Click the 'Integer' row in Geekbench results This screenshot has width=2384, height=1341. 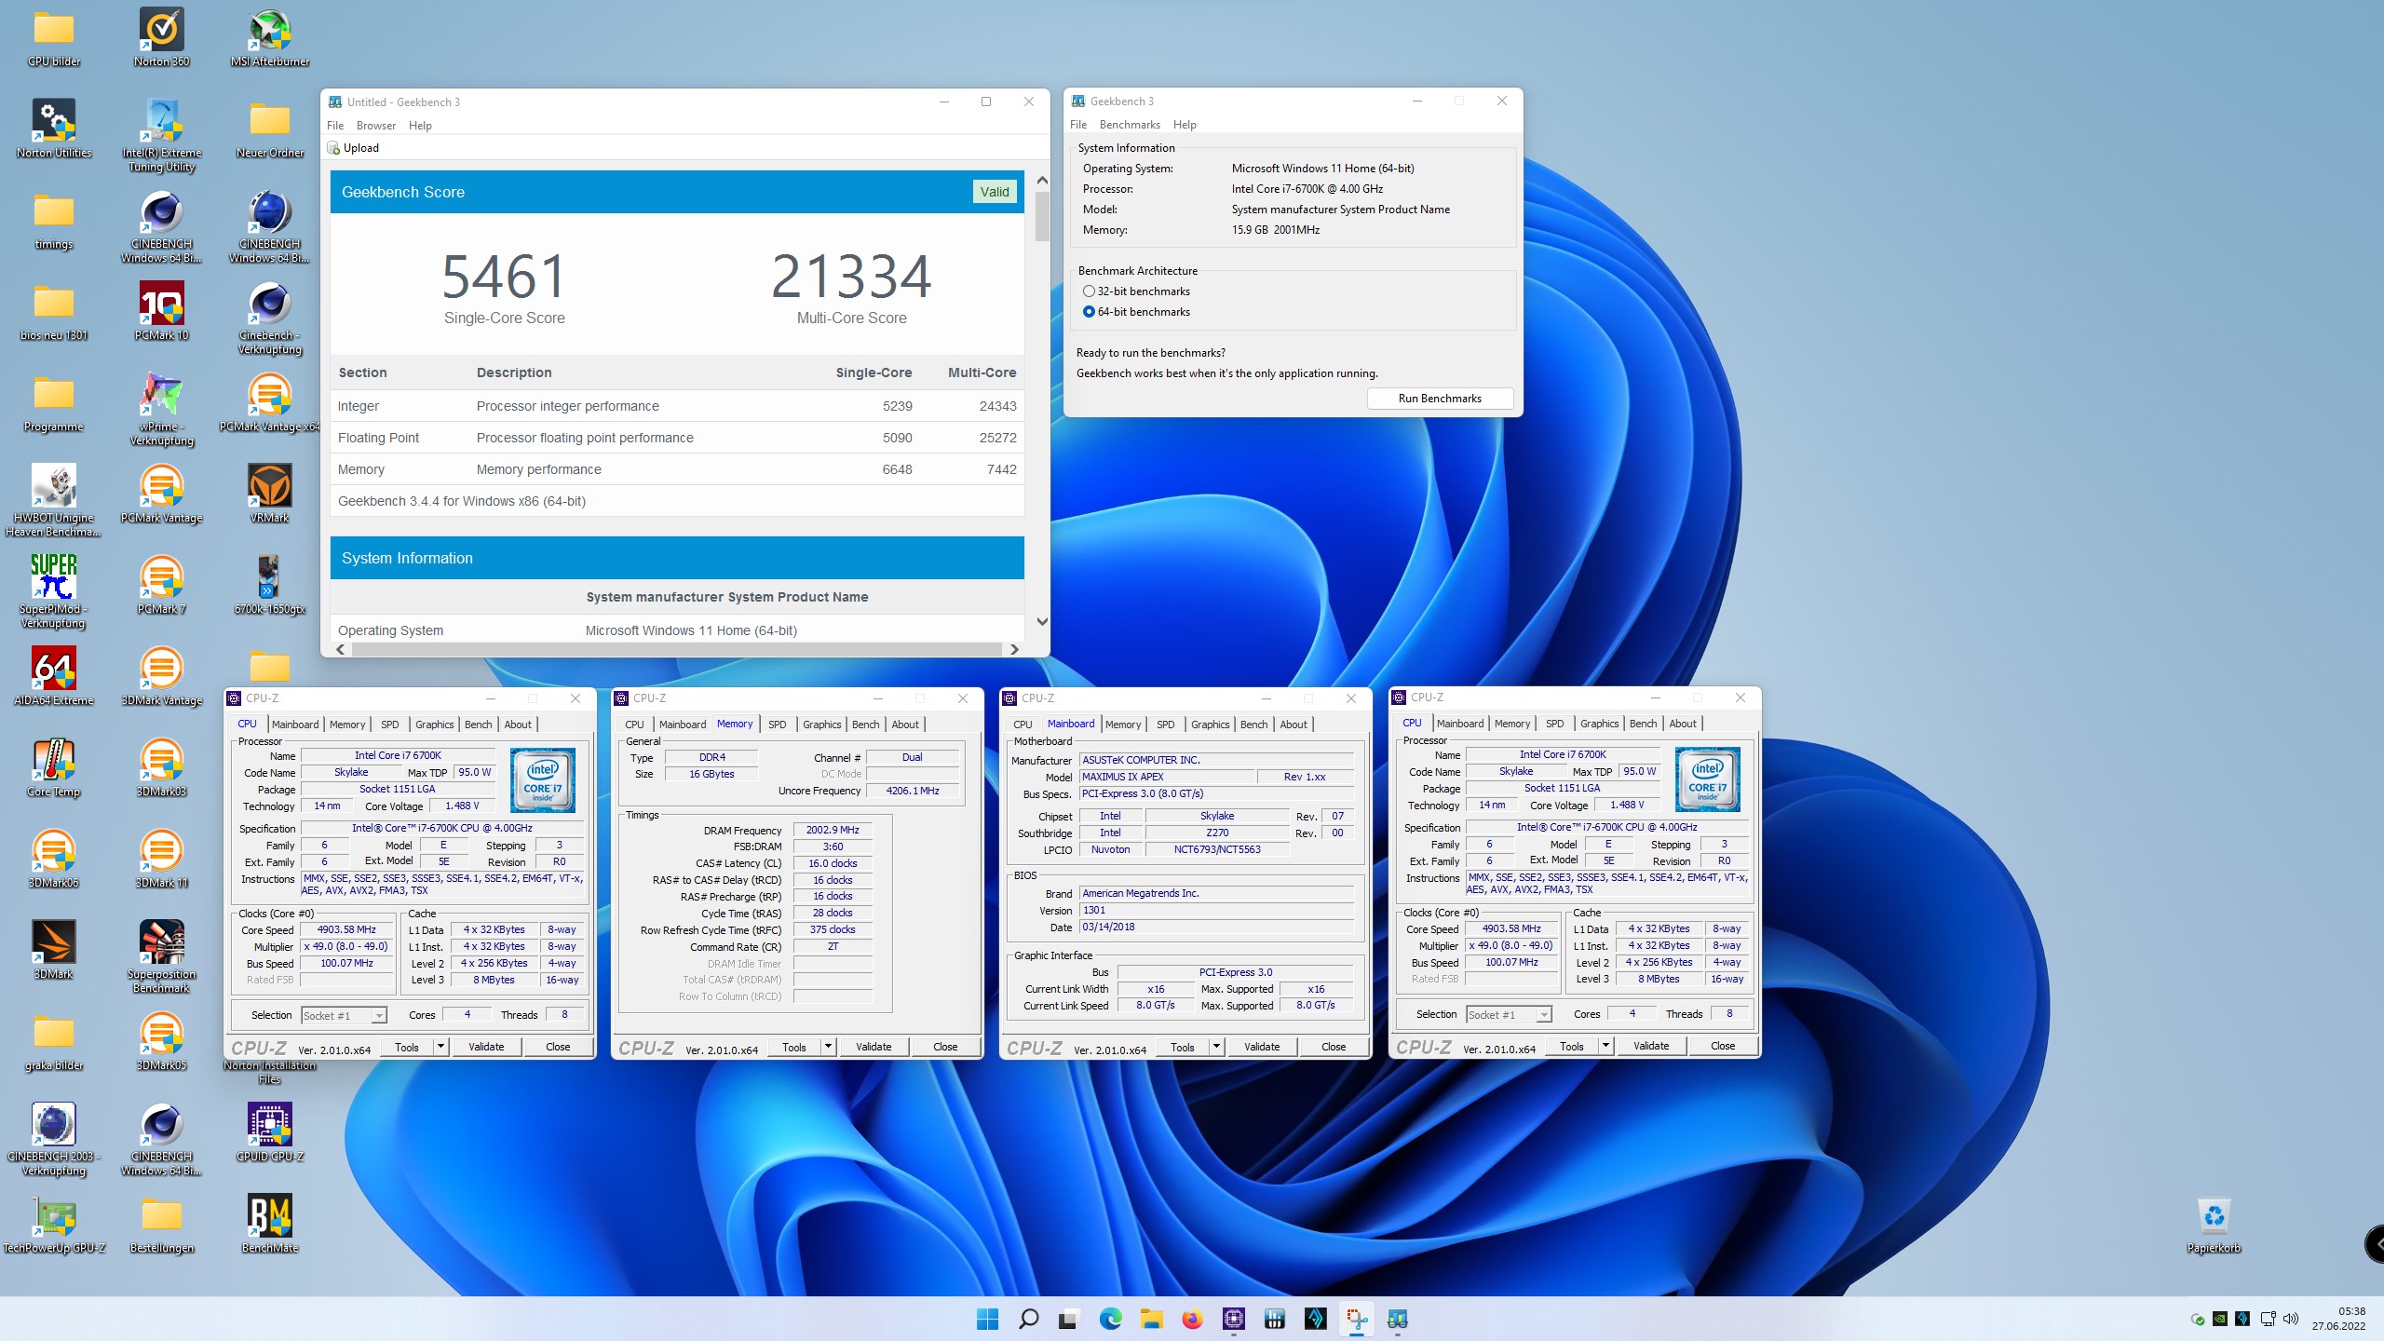click(677, 406)
